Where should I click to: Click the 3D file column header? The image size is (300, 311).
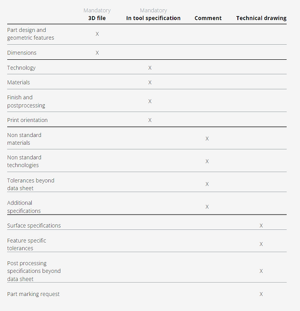97,18
